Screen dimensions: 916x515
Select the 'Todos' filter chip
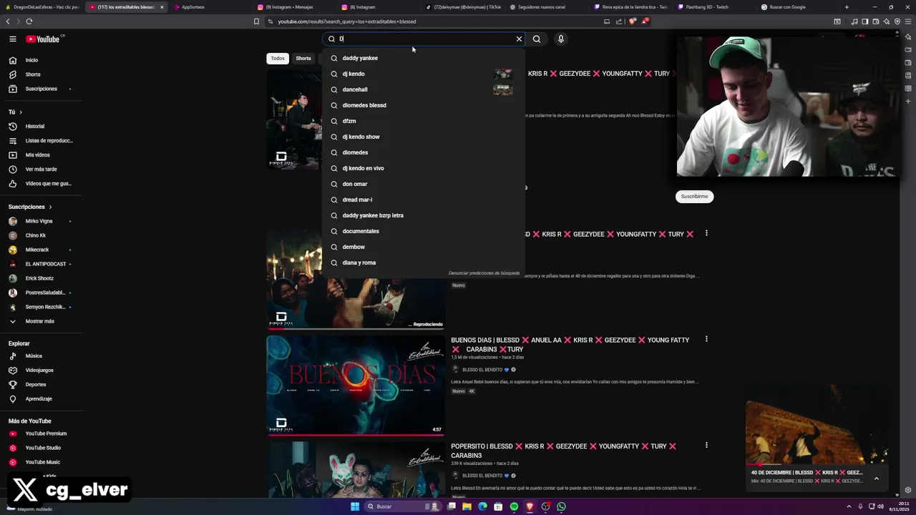point(278,58)
